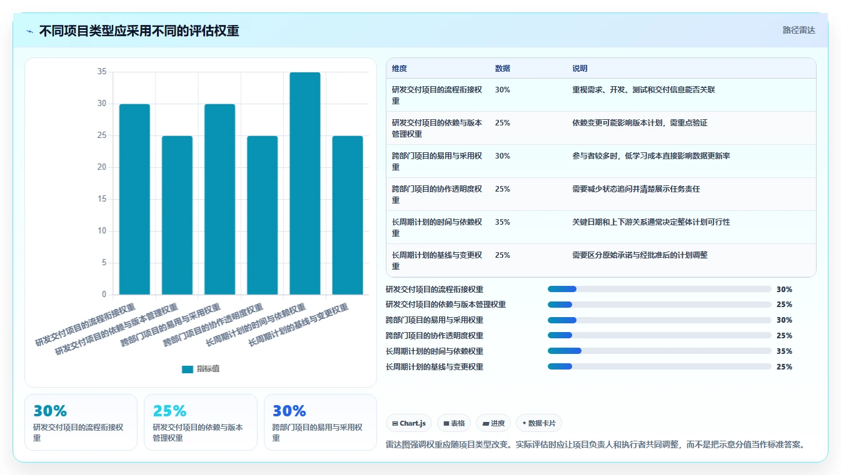Select the 数据卡片 tag chip
The width and height of the screenshot is (841, 475).
(539, 423)
